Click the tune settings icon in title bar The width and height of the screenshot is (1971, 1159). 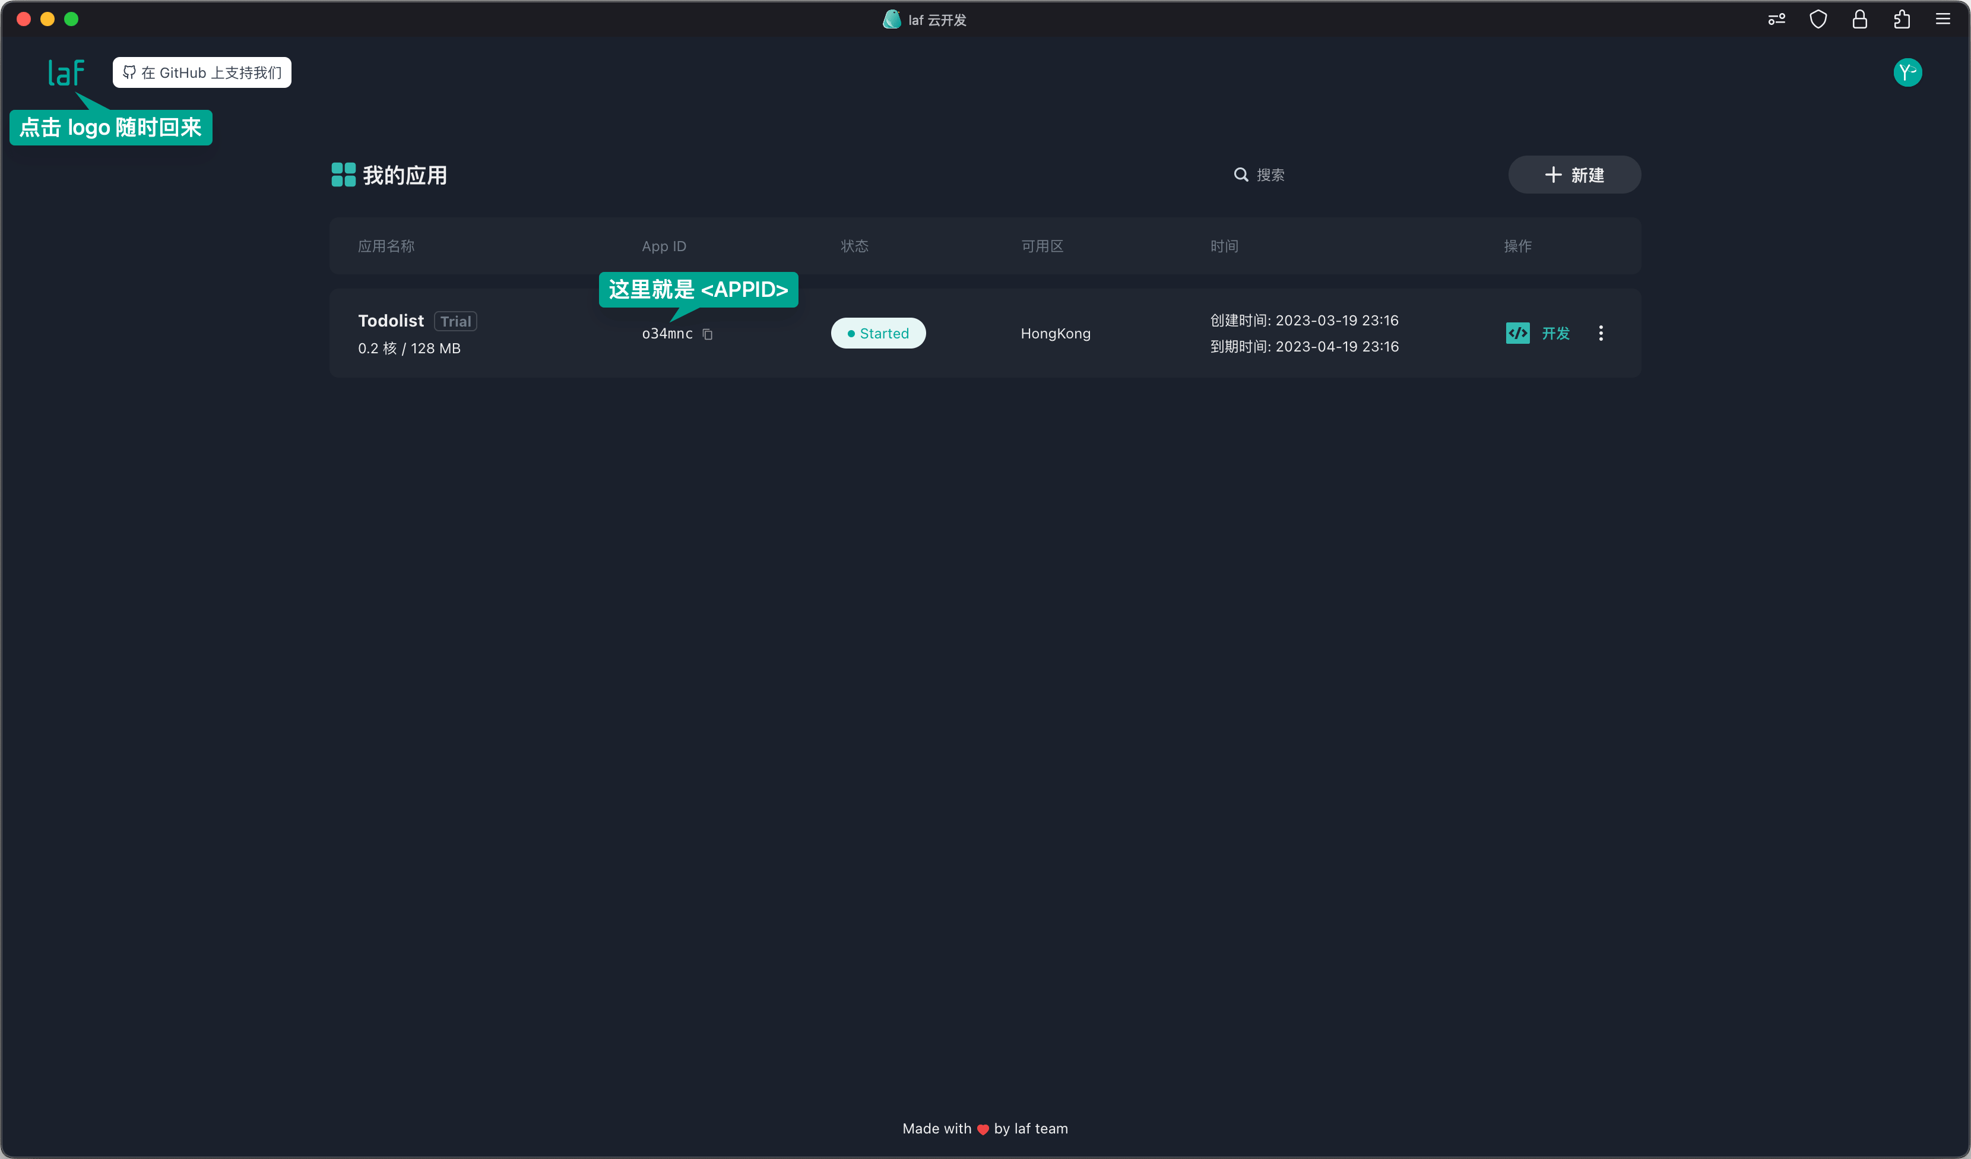coord(1776,20)
